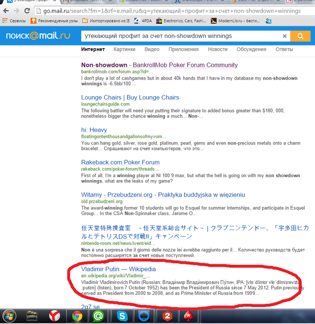The height and width of the screenshot is (324, 315).
Task: Click the rakeback.com/poker-forum/threads green URL
Action: (120, 169)
